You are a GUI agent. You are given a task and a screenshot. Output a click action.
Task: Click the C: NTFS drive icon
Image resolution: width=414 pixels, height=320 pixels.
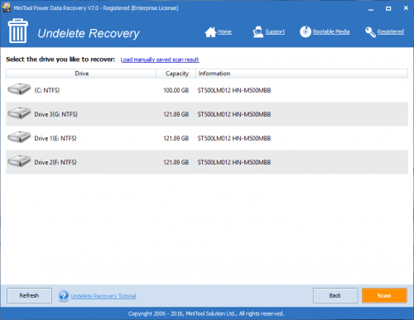(x=19, y=89)
